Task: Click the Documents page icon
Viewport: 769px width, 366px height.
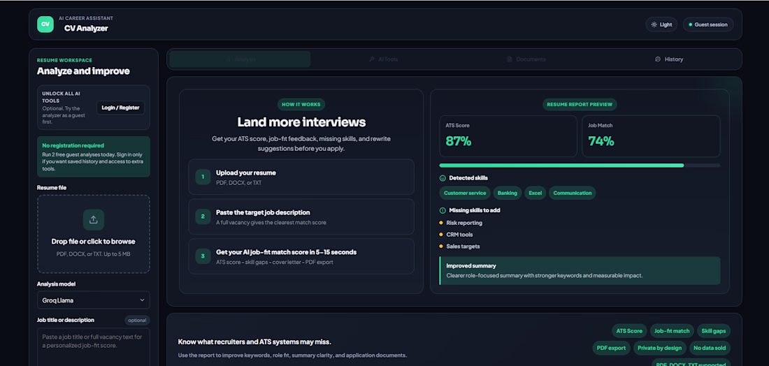Action: click(510, 59)
